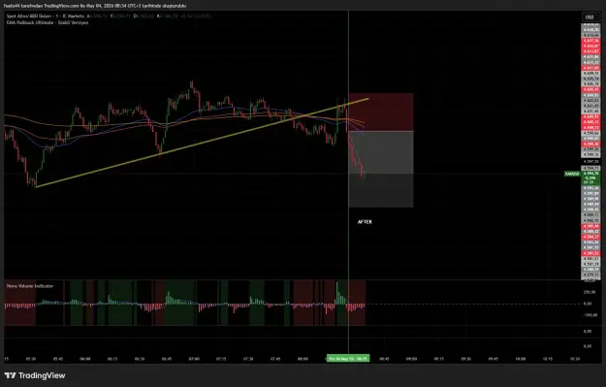Click the gray profit target zone of the short position
The image size is (606, 387).
point(381,170)
